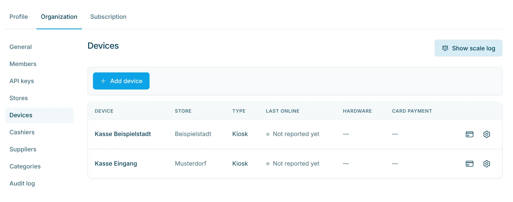The height and width of the screenshot is (202, 513).
Task: Click the Show scale log button label
Action: tap(474, 48)
